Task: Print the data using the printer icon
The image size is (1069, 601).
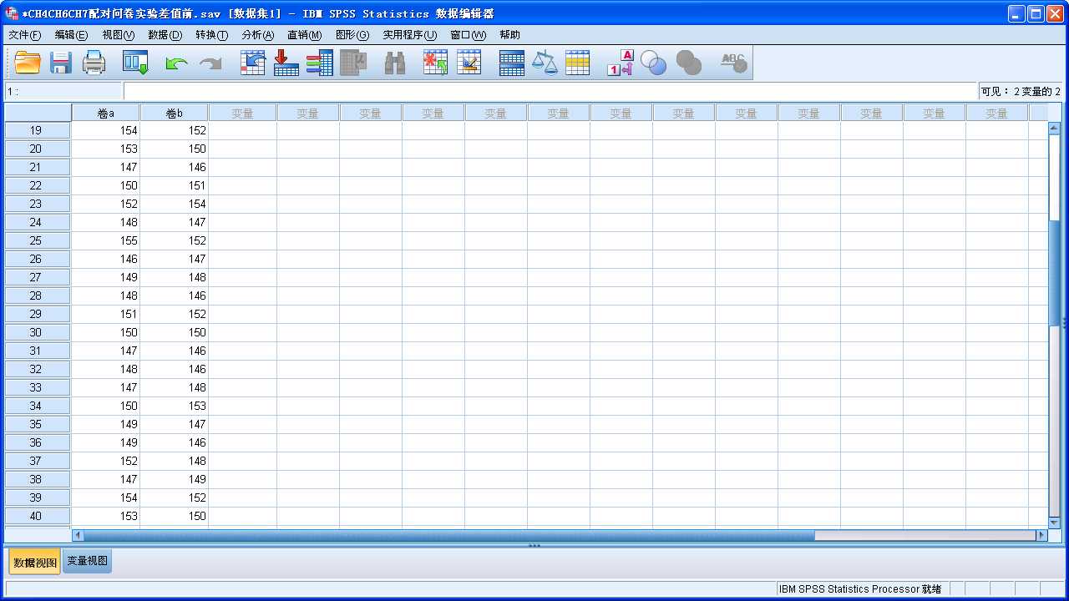Action: point(94,63)
